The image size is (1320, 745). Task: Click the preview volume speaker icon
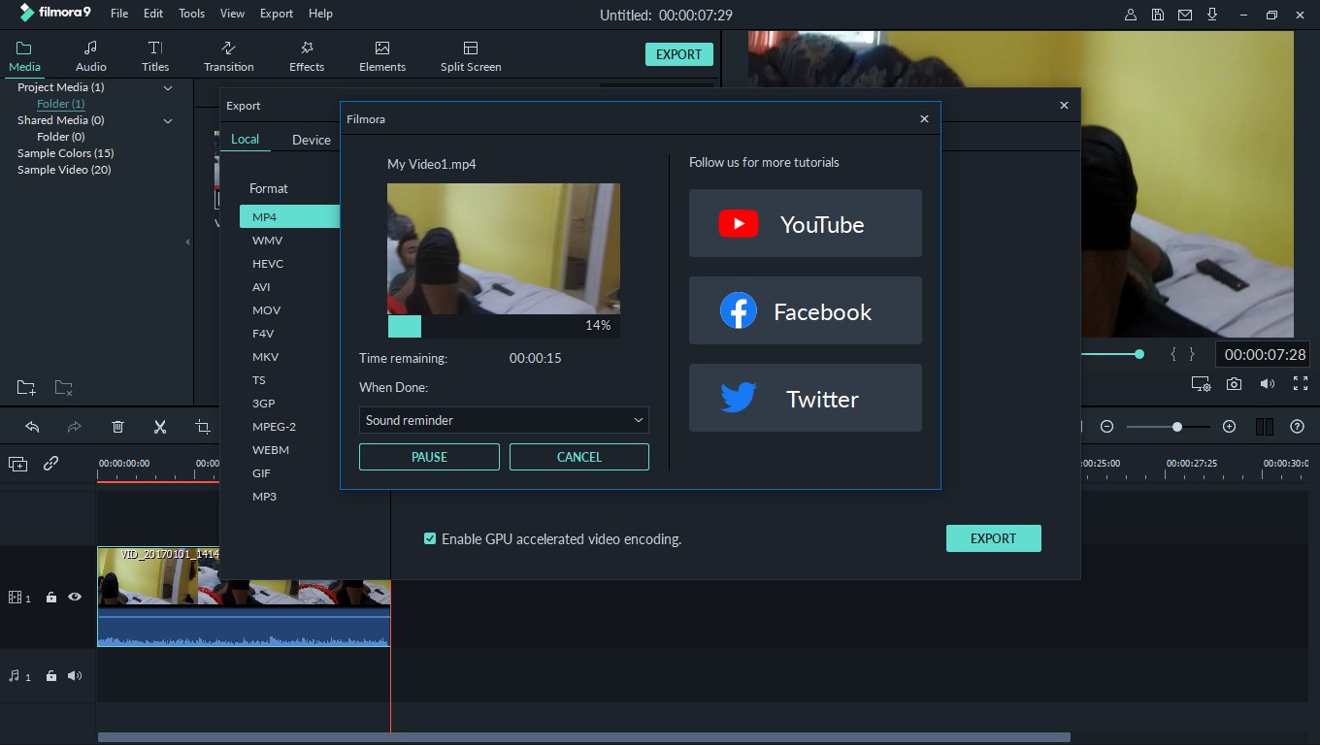point(1268,384)
